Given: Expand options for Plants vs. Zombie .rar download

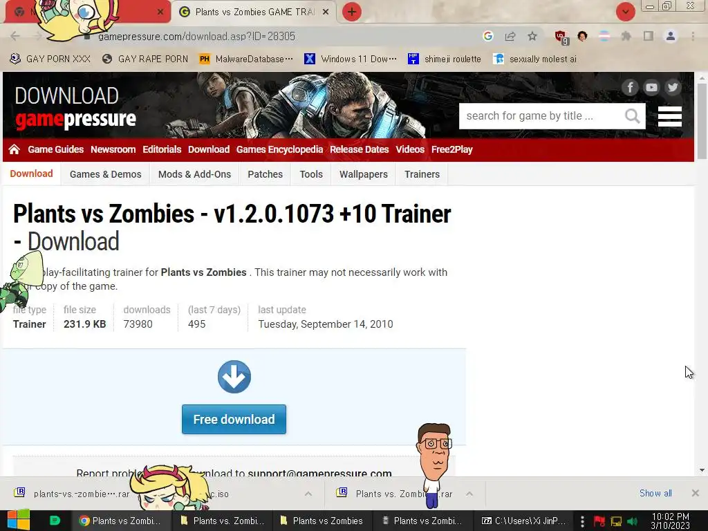Looking at the screenshot, I should [469, 494].
